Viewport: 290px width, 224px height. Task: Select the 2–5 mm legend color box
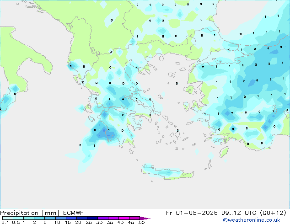click(39, 218)
